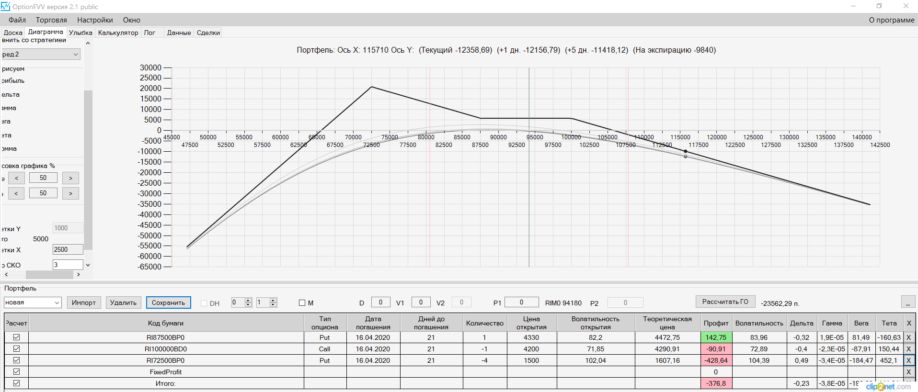The height and width of the screenshot is (392, 918).
Task: Uncheck the RI100000BD0 calculation checkbox
Action: [x=16, y=349]
